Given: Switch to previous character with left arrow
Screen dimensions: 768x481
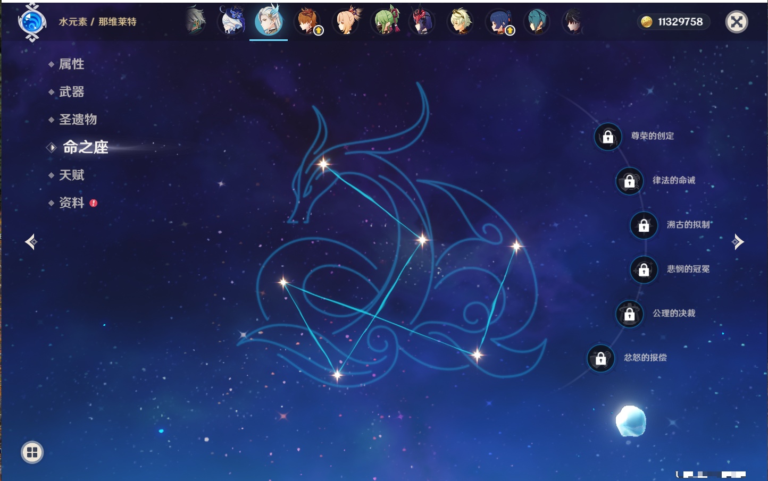Looking at the screenshot, I should 31,242.
